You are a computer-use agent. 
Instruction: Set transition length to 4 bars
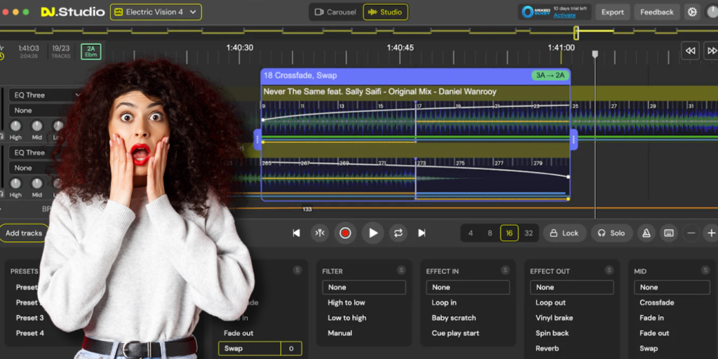click(x=470, y=233)
